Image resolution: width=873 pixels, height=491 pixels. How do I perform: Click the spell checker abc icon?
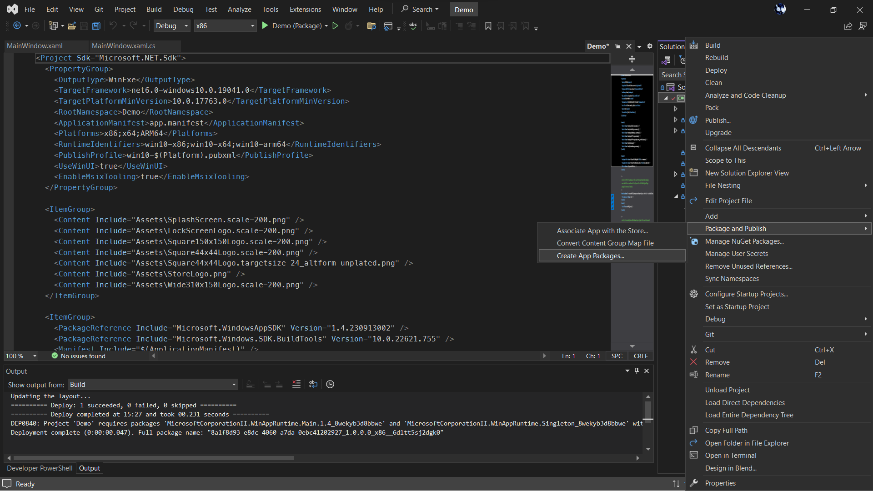(413, 26)
